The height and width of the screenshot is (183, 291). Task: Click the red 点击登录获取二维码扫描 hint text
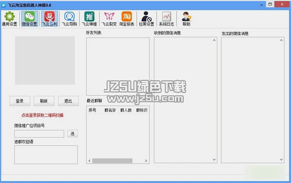point(42,115)
